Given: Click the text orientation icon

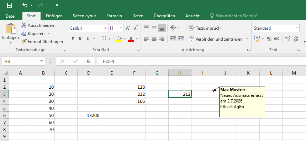Looking at the screenshot, I should coord(173,28).
